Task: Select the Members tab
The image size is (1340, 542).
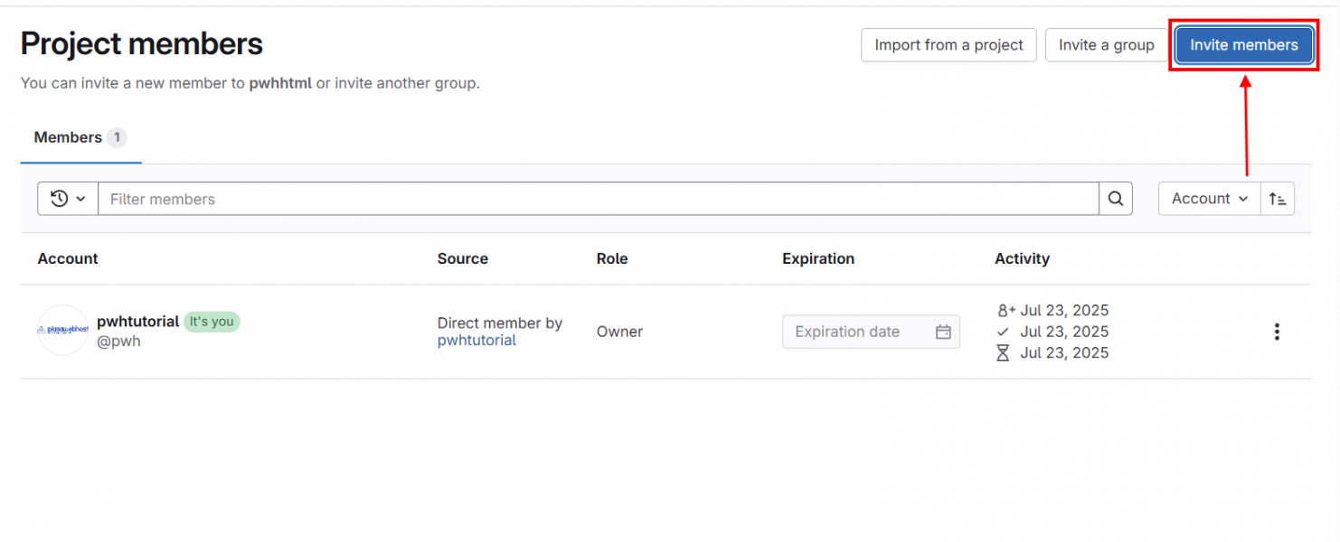Action: point(80,138)
